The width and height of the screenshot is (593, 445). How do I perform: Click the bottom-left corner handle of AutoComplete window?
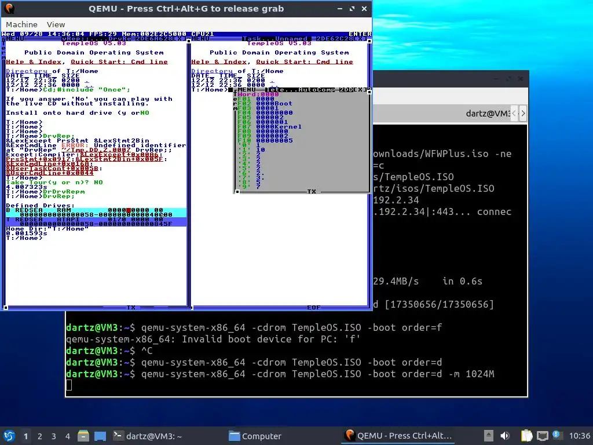point(237,192)
